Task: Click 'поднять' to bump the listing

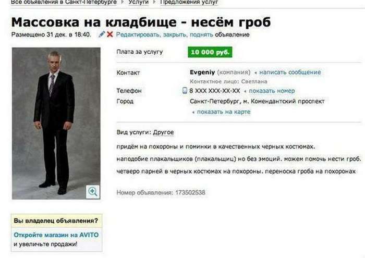Action: [x=201, y=35]
